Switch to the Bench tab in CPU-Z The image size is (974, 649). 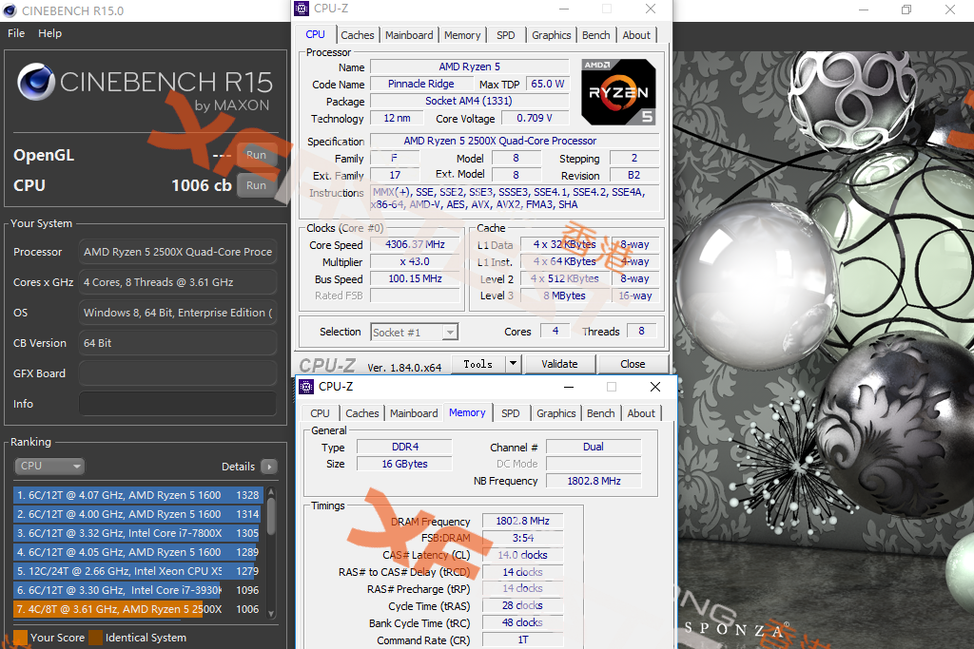point(595,34)
